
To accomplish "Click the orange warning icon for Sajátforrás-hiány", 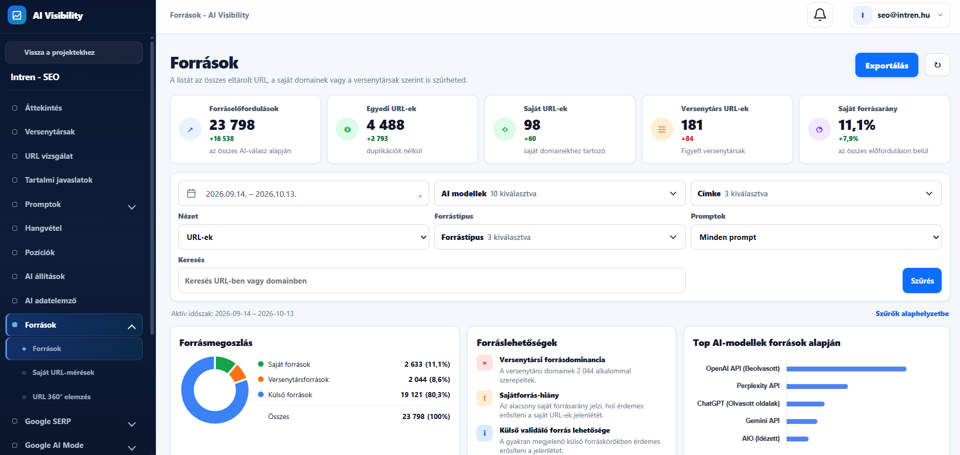I will (485, 398).
